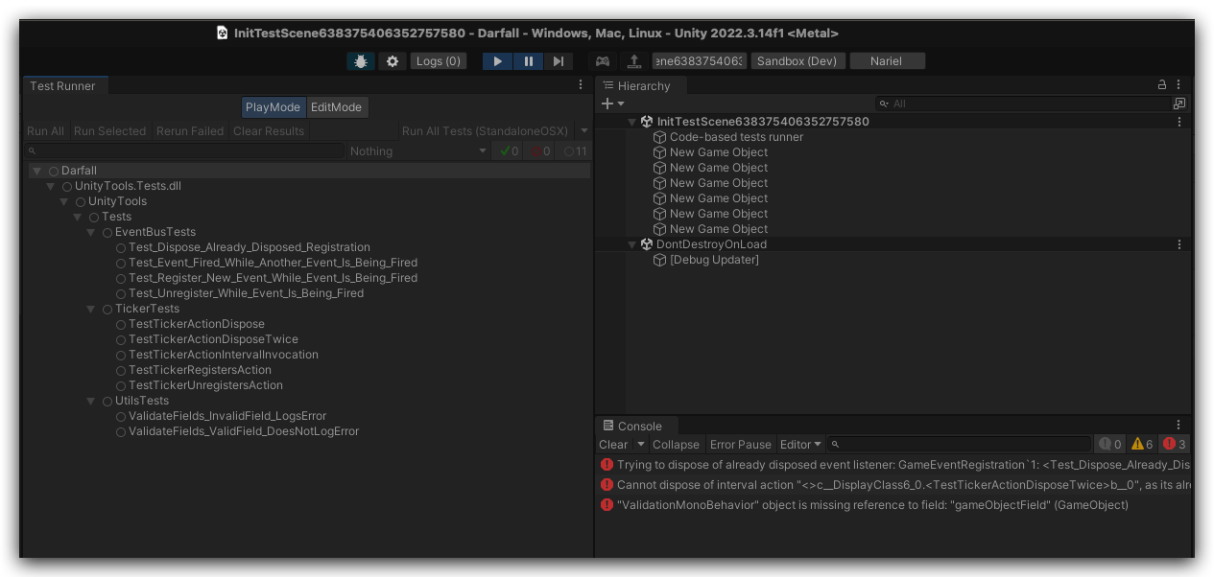Open the Hierarchy panel's three-dot menu
Screen dimensions: 1214x577
1179,85
